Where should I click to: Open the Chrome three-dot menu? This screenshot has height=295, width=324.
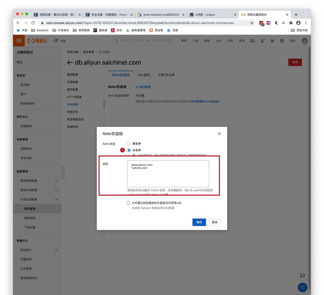[306, 23]
